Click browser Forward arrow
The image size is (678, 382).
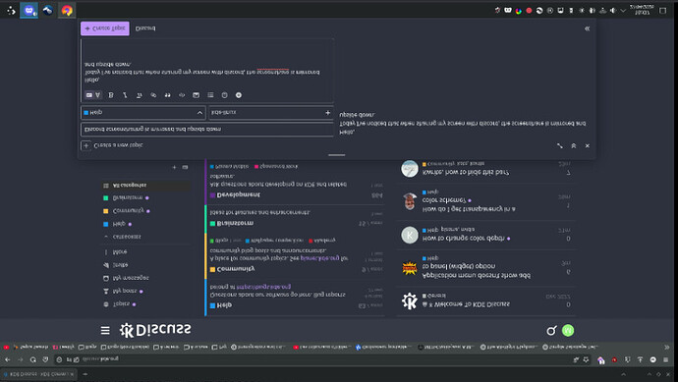21,359
